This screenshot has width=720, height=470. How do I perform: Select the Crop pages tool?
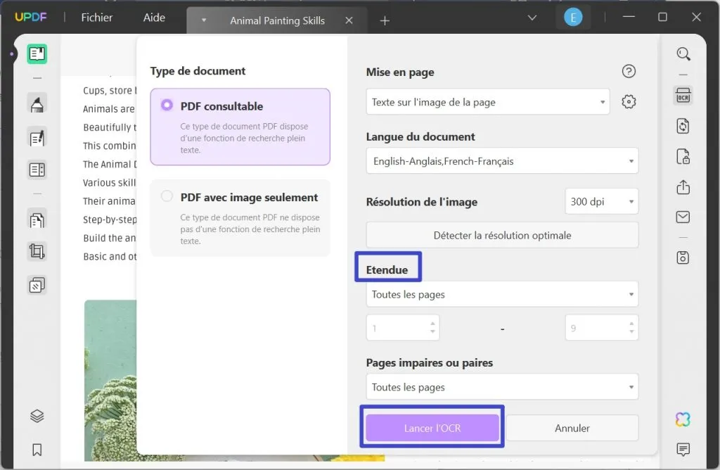37,251
